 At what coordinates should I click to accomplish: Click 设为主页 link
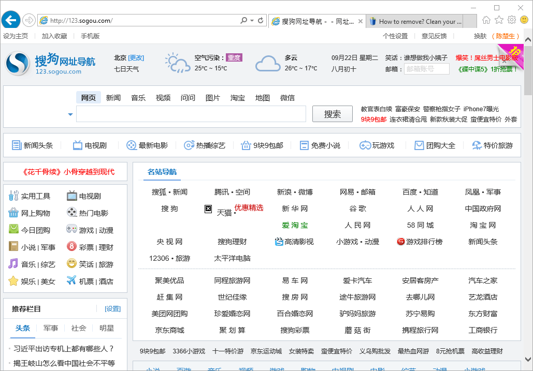pyautogui.click(x=16, y=36)
